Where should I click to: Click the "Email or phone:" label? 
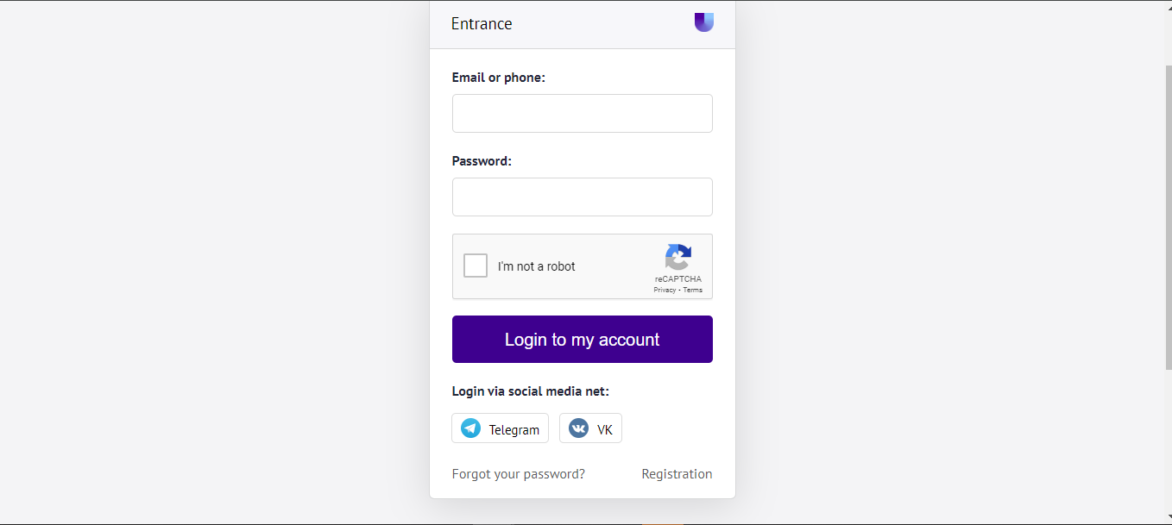click(x=498, y=78)
